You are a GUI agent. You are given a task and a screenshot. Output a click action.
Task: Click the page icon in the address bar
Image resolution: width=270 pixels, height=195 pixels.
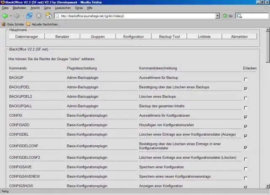pyautogui.click(x=57, y=16)
